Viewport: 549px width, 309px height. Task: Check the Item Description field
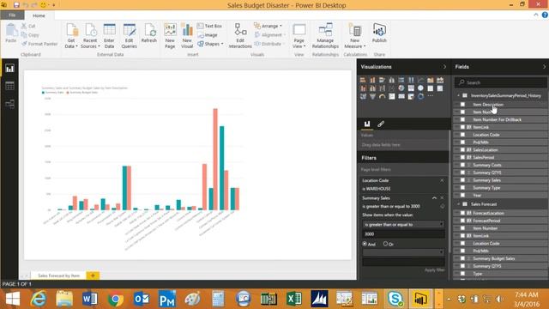pos(462,105)
